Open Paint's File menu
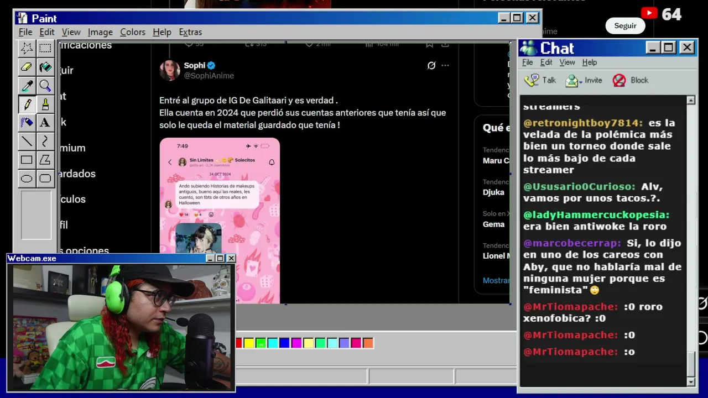 [x=25, y=32]
